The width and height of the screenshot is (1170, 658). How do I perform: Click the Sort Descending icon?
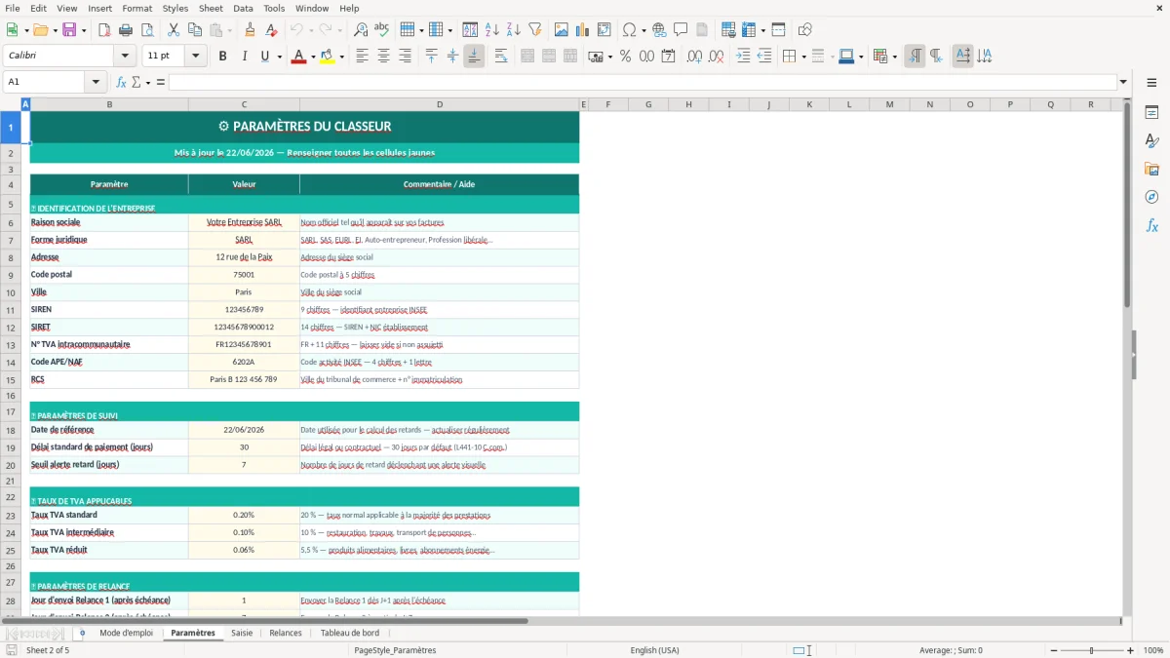tap(513, 30)
